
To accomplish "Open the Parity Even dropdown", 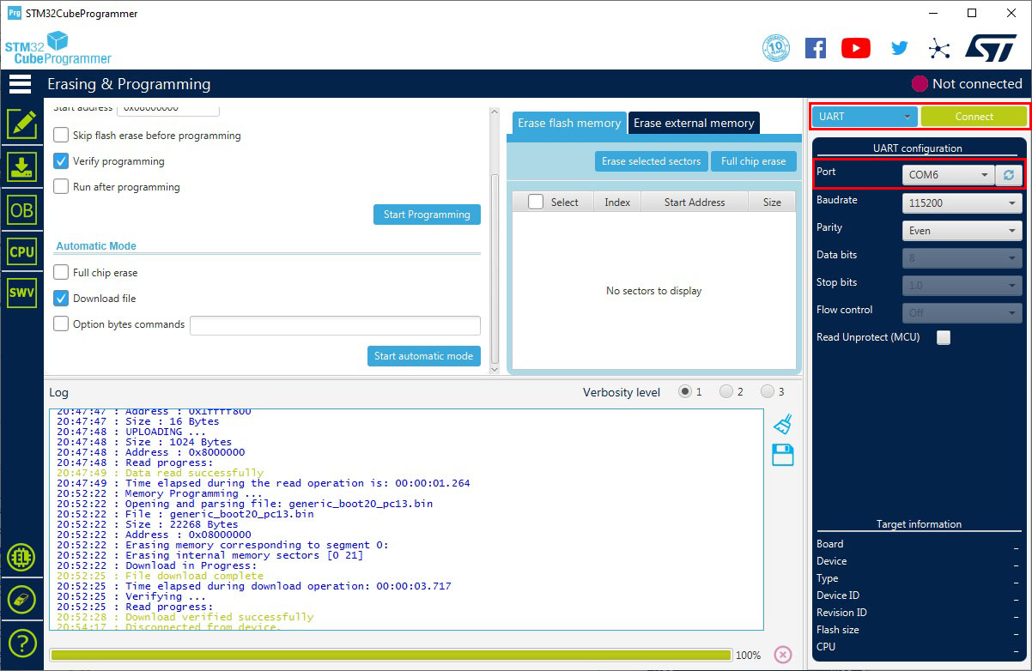I will click(x=962, y=231).
